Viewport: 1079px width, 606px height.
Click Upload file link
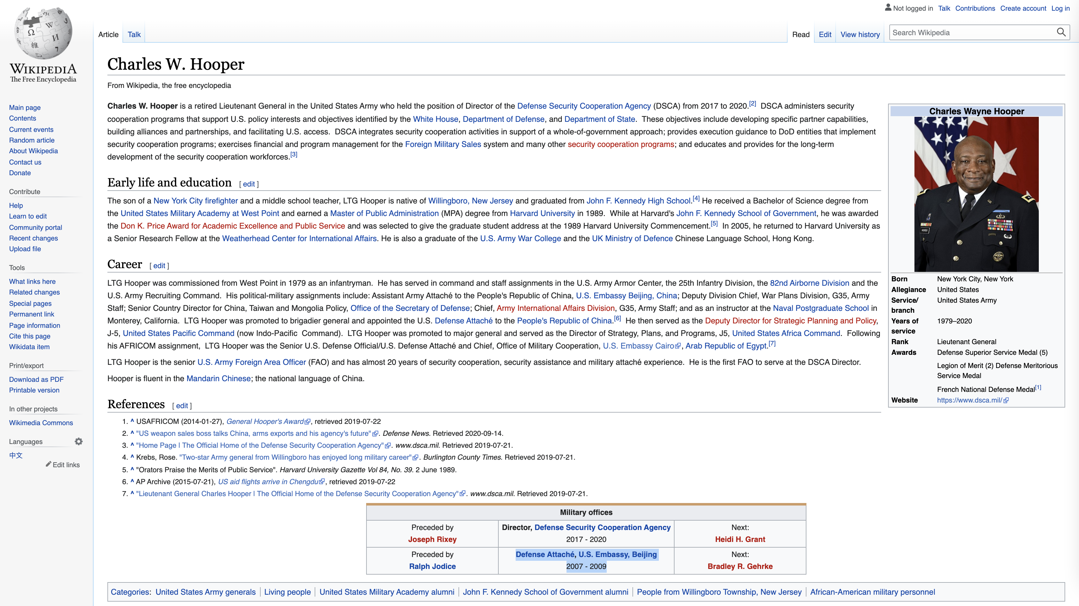coord(25,249)
